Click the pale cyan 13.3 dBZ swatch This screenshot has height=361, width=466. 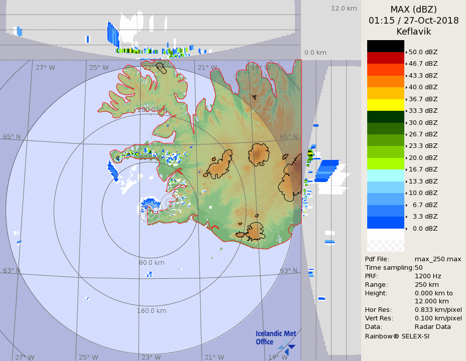point(385,175)
